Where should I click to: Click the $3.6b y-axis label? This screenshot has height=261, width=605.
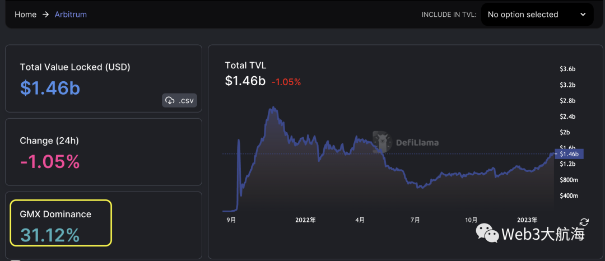(567, 69)
